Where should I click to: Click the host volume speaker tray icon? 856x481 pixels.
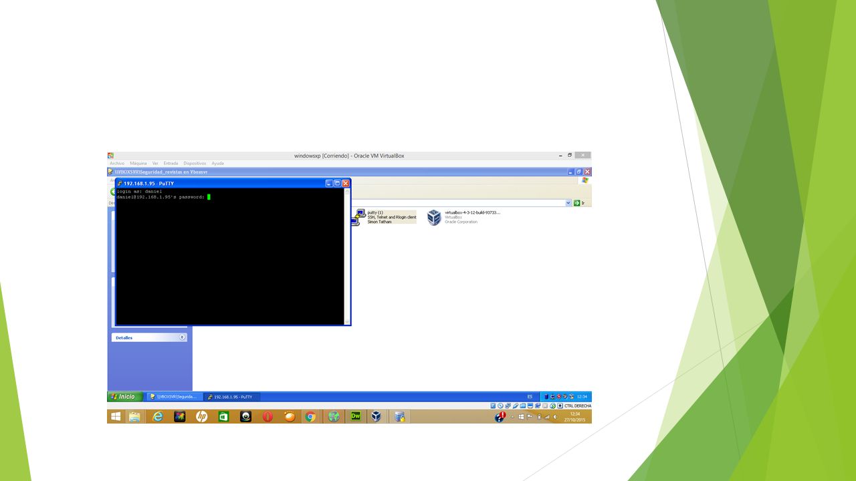[555, 417]
